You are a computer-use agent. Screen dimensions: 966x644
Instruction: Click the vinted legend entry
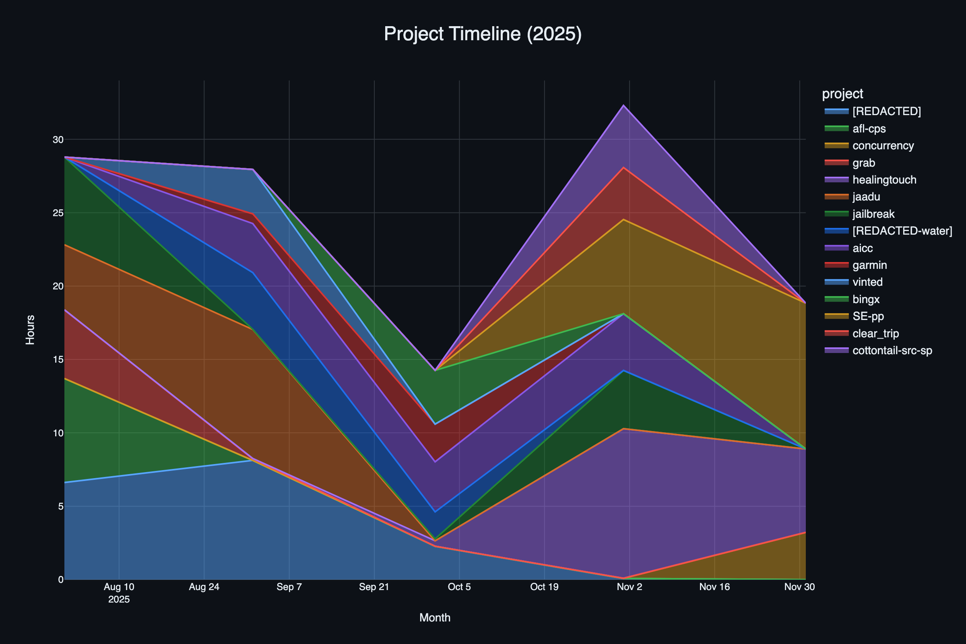coord(867,282)
